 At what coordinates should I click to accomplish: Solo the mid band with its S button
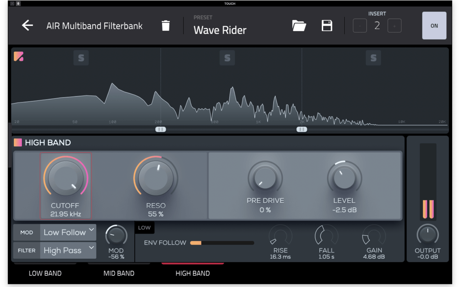click(x=227, y=58)
